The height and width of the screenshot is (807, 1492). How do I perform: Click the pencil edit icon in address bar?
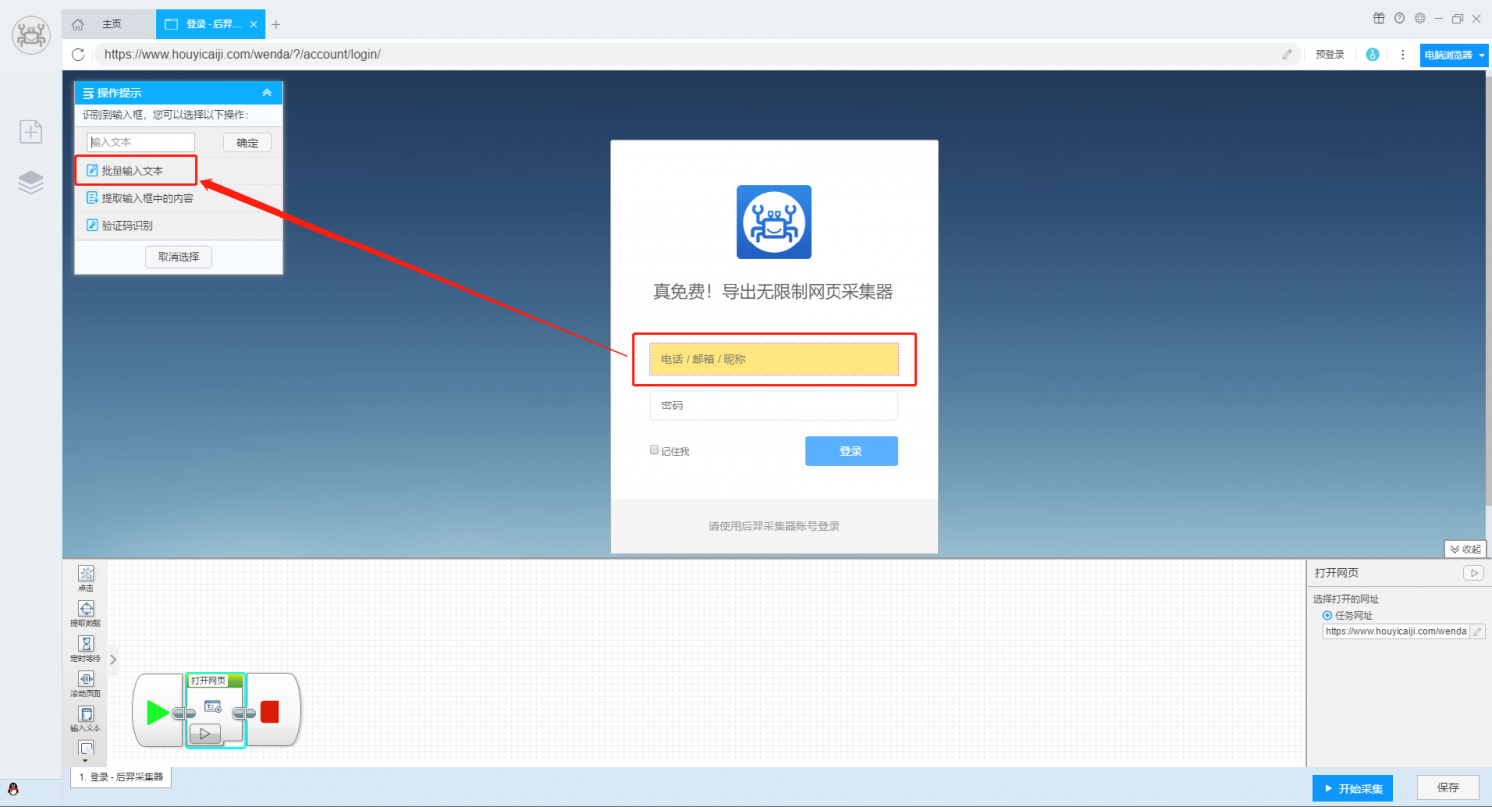point(1287,55)
